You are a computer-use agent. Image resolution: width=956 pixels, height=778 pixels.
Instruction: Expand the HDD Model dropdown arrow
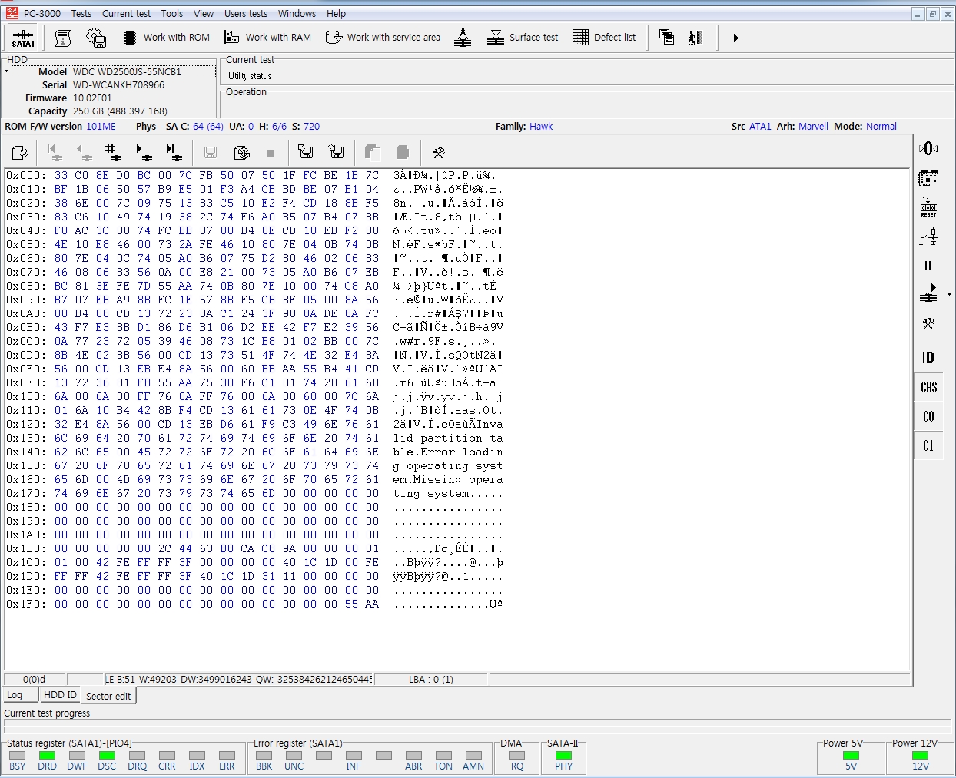coord(7,71)
